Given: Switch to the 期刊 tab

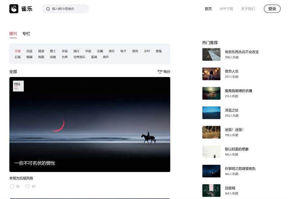Looking at the screenshot, I should point(13,33).
